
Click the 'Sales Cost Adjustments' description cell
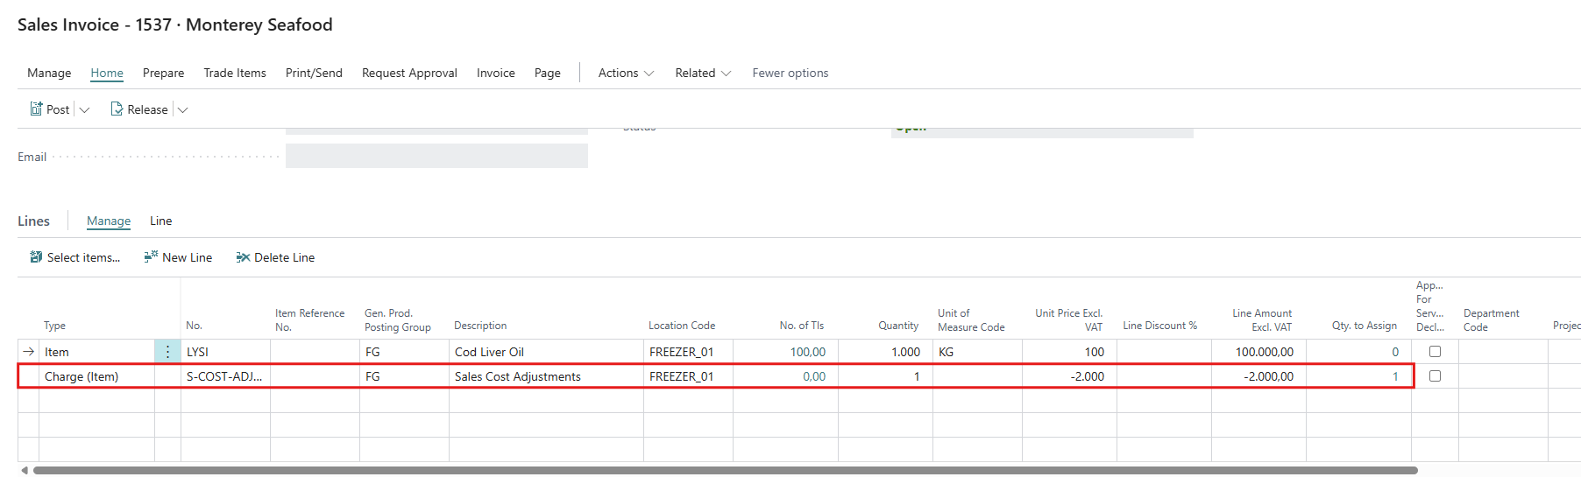pyautogui.click(x=546, y=376)
